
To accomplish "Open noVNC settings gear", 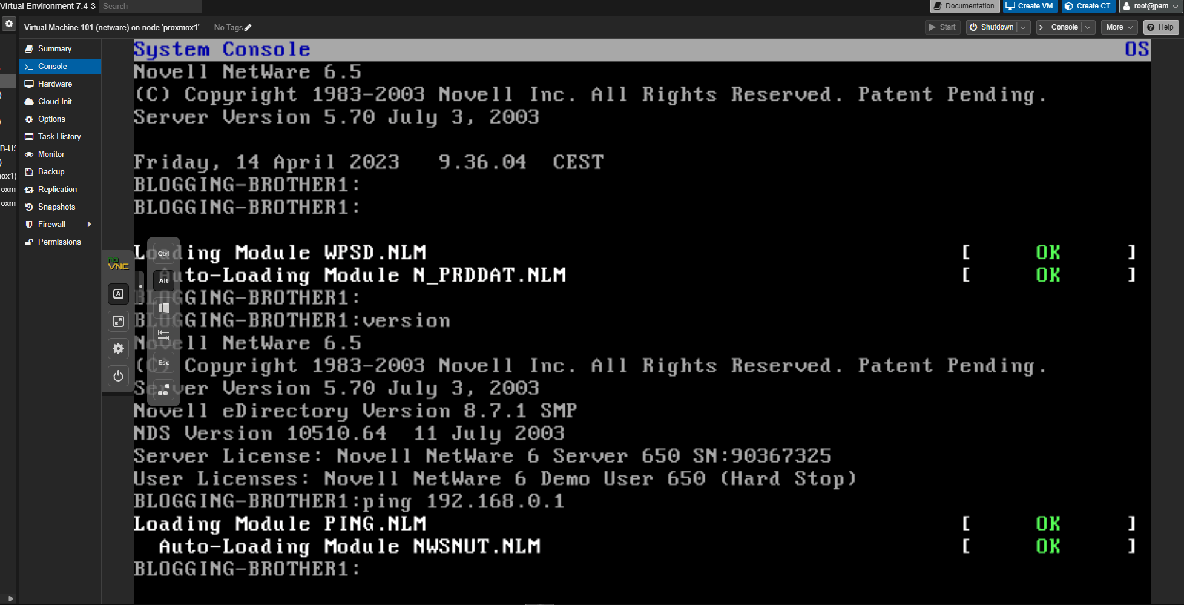I will pos(119,349).
